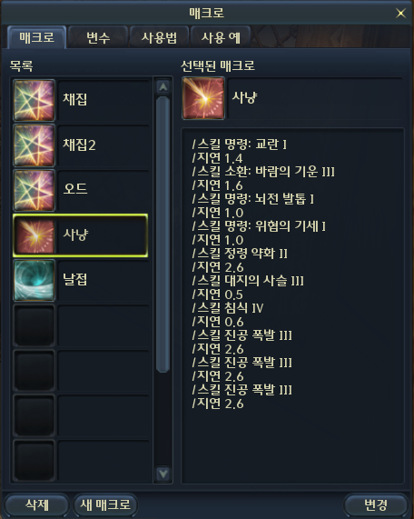The image size is (414, 519).
Task: Click the first empty macro slot
Action: (81, 325)
